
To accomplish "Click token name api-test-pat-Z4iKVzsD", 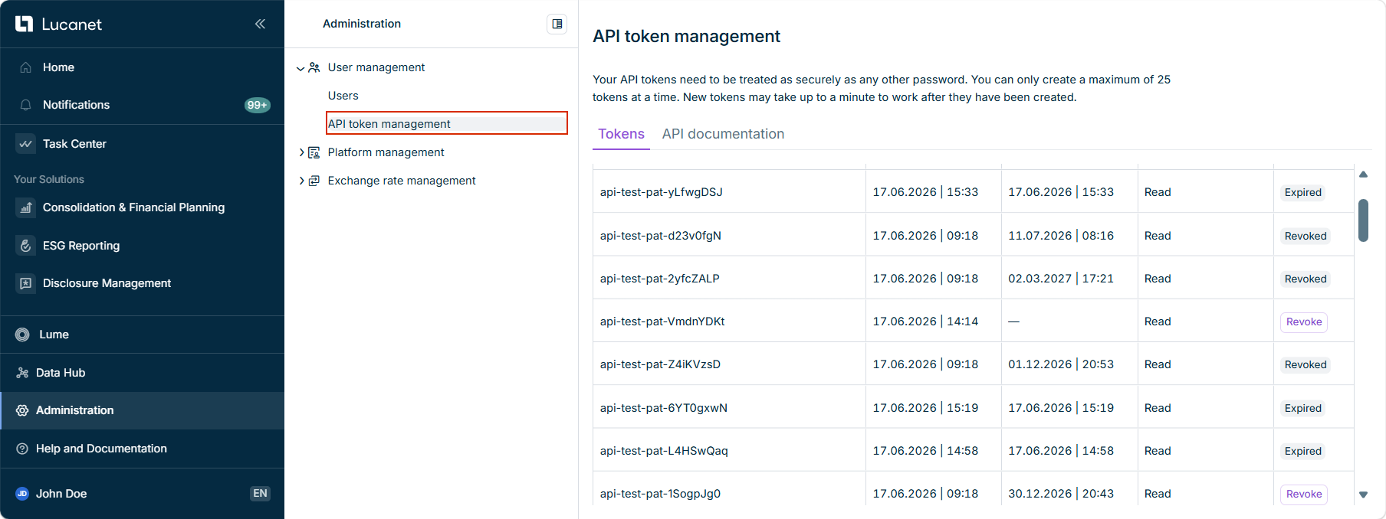I will [x=660, y=364].
